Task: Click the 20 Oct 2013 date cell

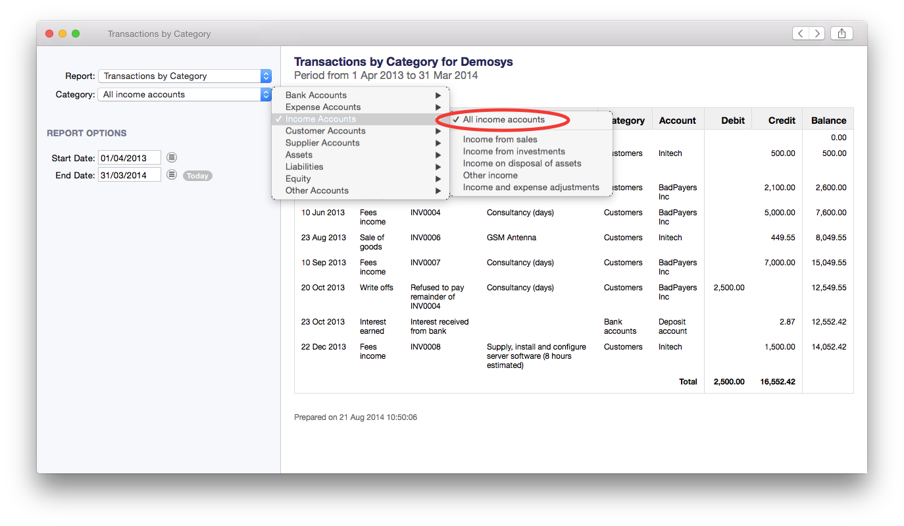Action: [x=323, y=288]
